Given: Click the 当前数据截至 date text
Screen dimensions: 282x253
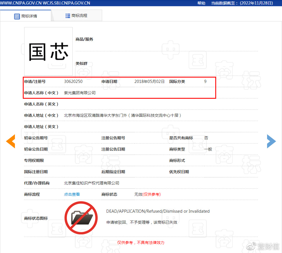Looking at the screenshot, I should [x=242, y=3].
